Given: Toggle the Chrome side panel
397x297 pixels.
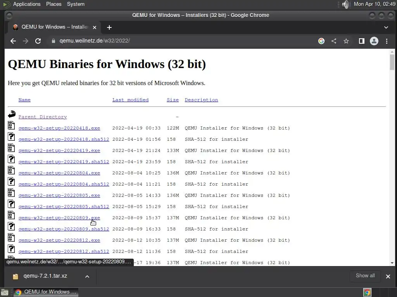Looking at the screenshot, I should pyautogui.click(x=362, y=41).
